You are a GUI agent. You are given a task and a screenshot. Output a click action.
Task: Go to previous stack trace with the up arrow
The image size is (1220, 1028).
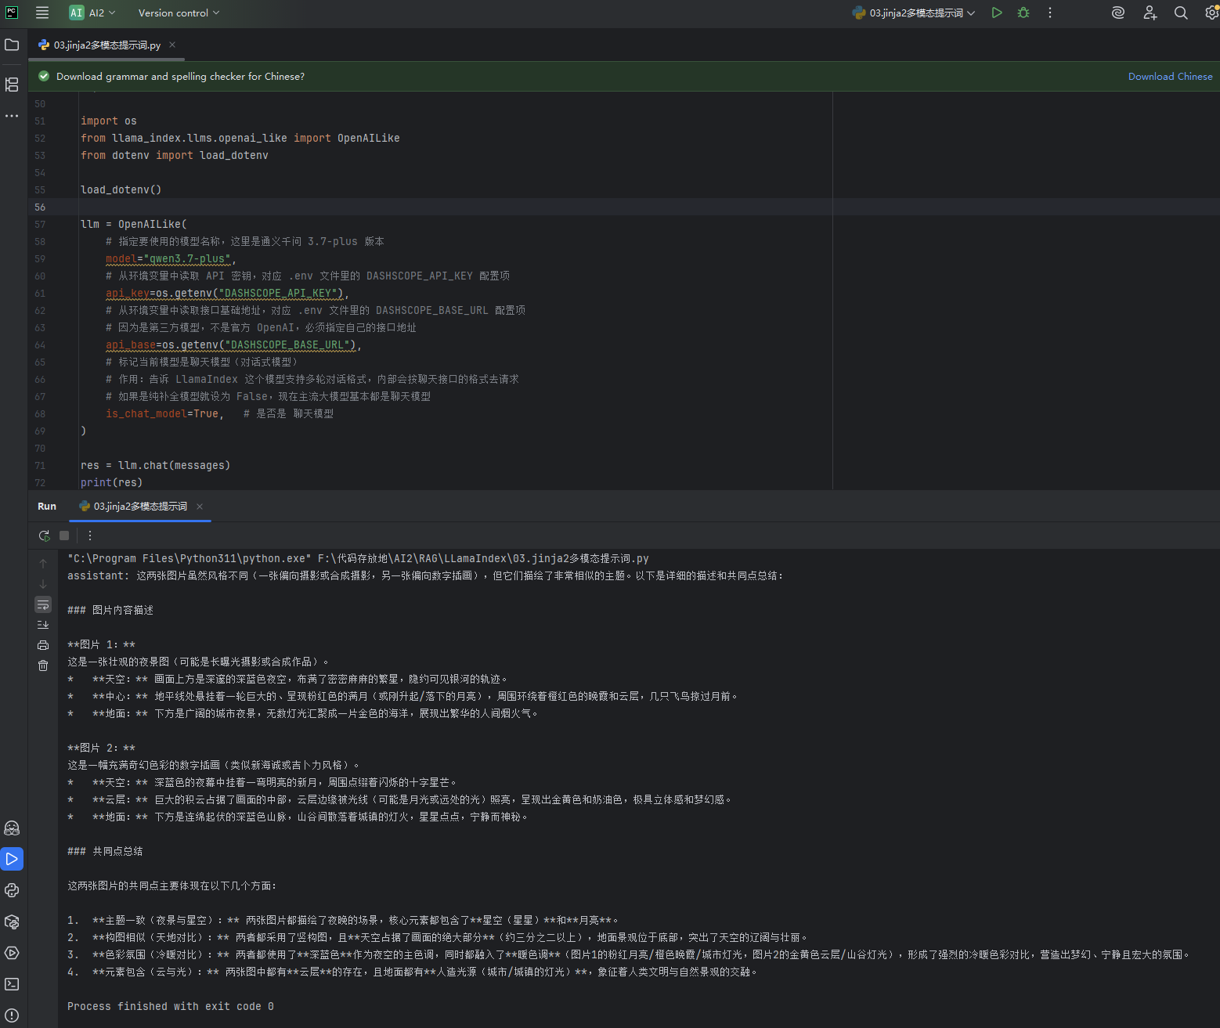[43, 564]
